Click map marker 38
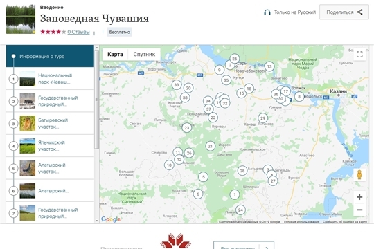374x249 pixels. tap(185, 98)
